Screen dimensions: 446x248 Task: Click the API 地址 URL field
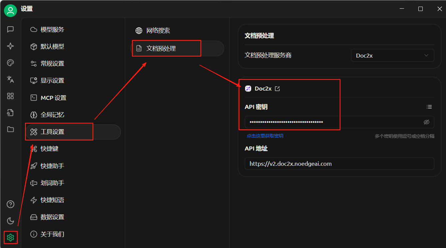point(339,164)
